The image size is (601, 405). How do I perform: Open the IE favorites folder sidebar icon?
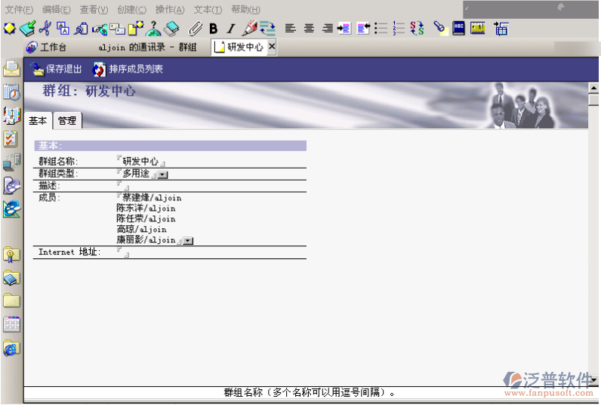(x=11, y=348)
